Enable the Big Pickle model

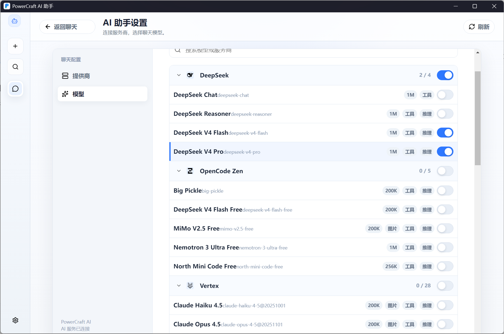[x=445, y=191]
